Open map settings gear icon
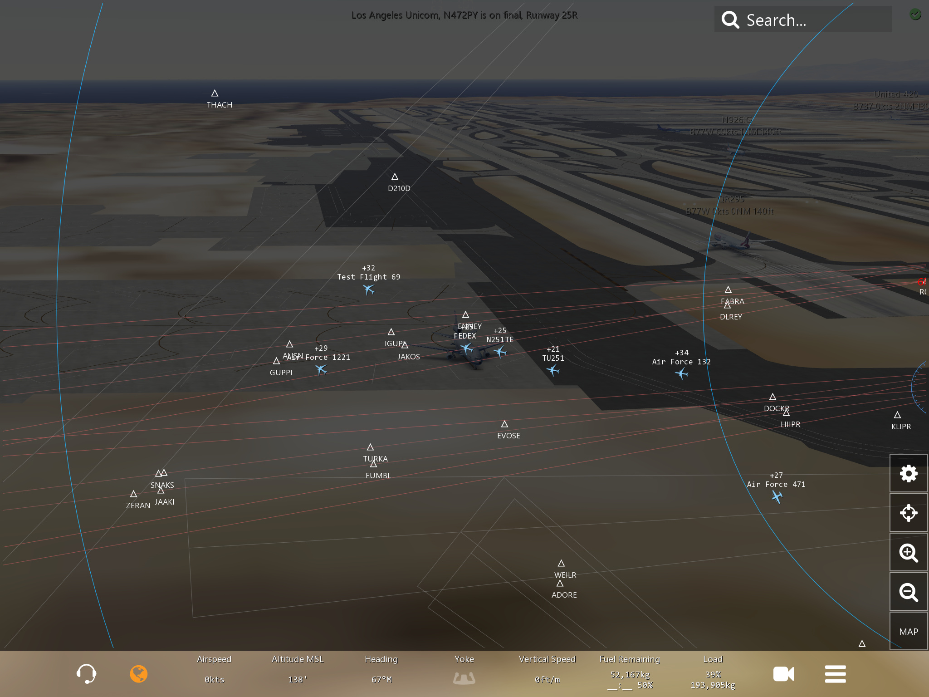This screenshot has height=697, width=929. click(x=908, y=473)
